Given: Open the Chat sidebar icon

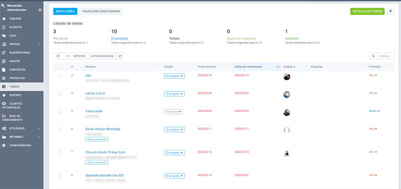Looking at the screenshot, I should click(x=4, y=36).
